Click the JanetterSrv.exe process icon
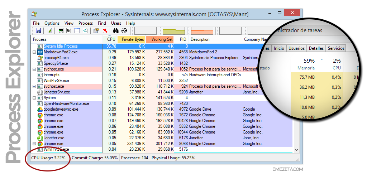This screenshot has height=179, width=367. point(40,92)
